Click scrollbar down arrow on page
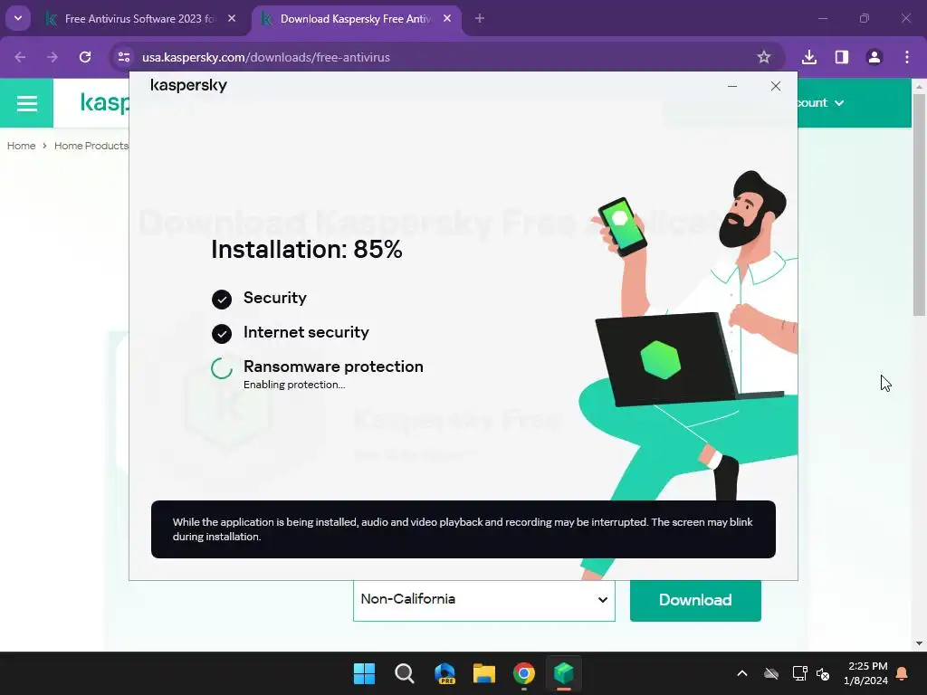 click(x=919, y=643)
